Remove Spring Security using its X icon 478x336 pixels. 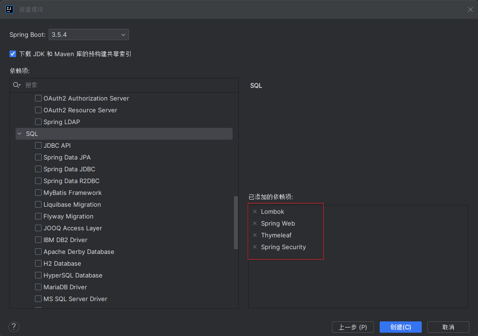(x=255, y=247)
